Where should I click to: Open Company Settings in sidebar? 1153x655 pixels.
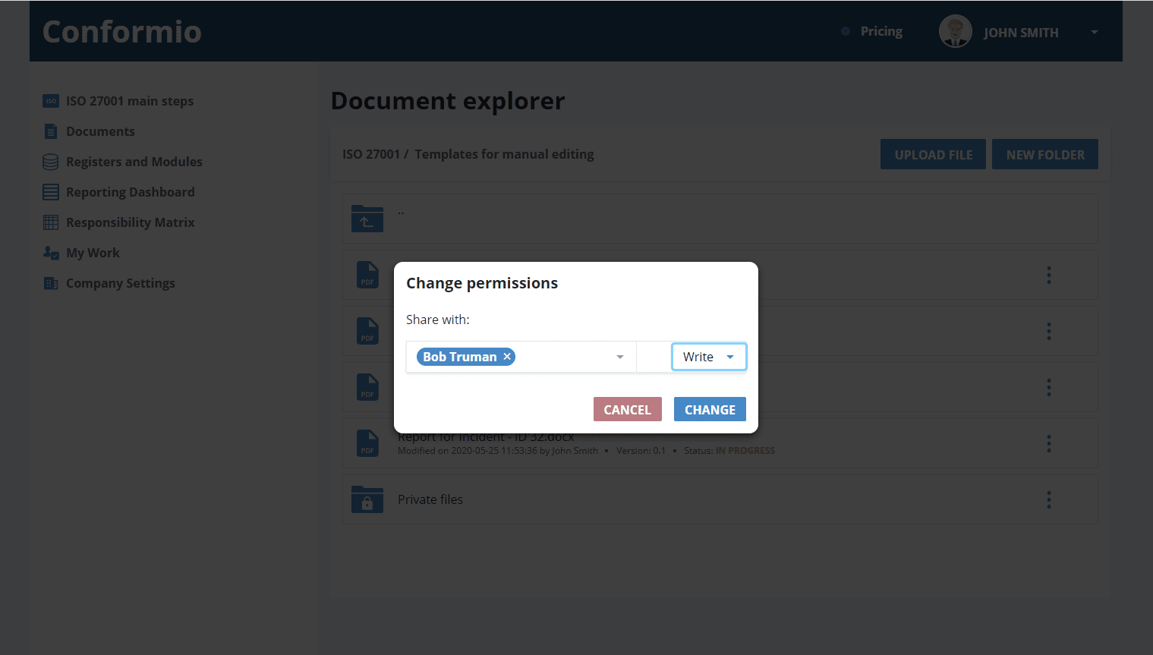pos(121,283)
